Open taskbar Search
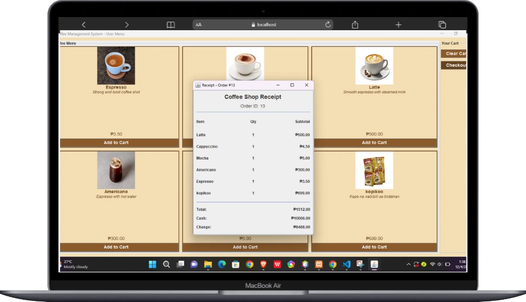Viewport: 526px width, 302px height. coord(167,264)
